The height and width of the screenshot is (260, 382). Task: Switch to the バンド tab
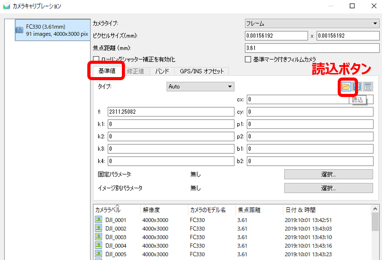[x=162, y=71]
